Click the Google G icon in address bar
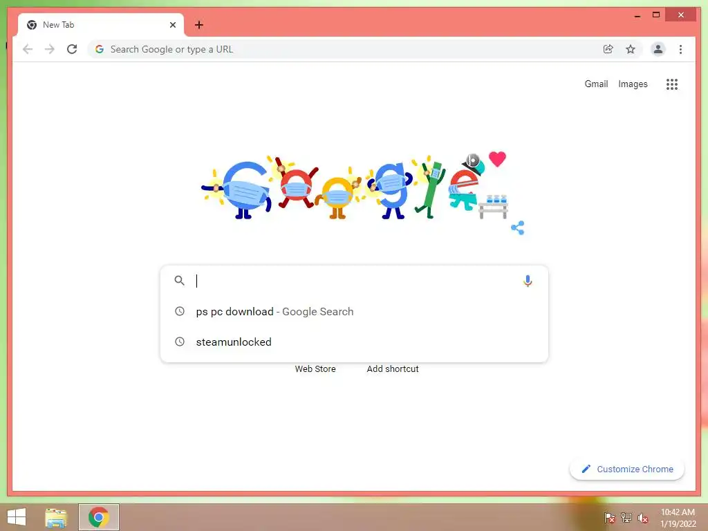708x531 pixels. (x=100, y=49)
